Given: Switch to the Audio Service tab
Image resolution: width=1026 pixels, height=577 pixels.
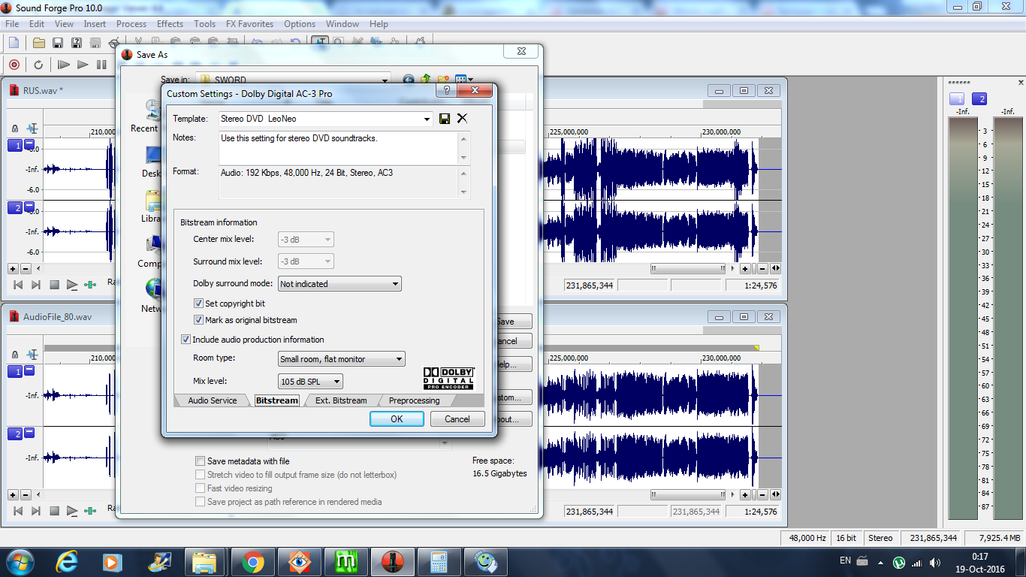Looking at the screenshot, I should pos(212,400).
